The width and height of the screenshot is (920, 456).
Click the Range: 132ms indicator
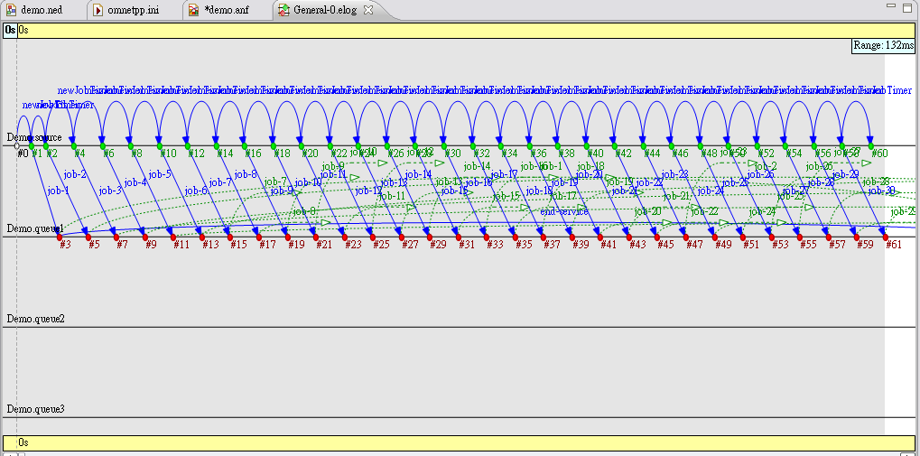pyautogui.click(x=883, y=46)
